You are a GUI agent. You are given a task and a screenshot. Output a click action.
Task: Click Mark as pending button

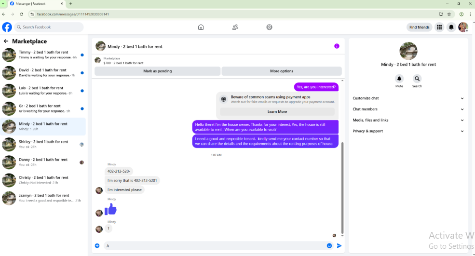(x=158, y=71)
